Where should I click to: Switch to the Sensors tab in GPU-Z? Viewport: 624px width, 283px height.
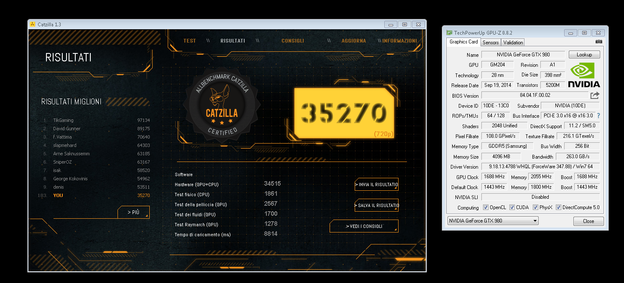(491, 43)
